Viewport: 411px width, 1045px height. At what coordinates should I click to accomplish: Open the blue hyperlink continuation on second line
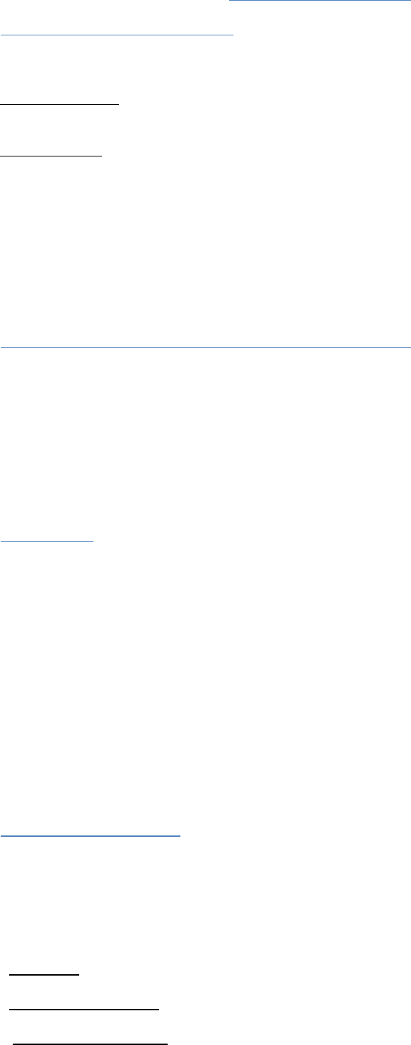(117, 30)
